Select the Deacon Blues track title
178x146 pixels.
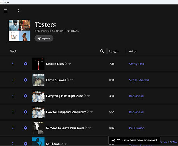(x=55, y=64)
